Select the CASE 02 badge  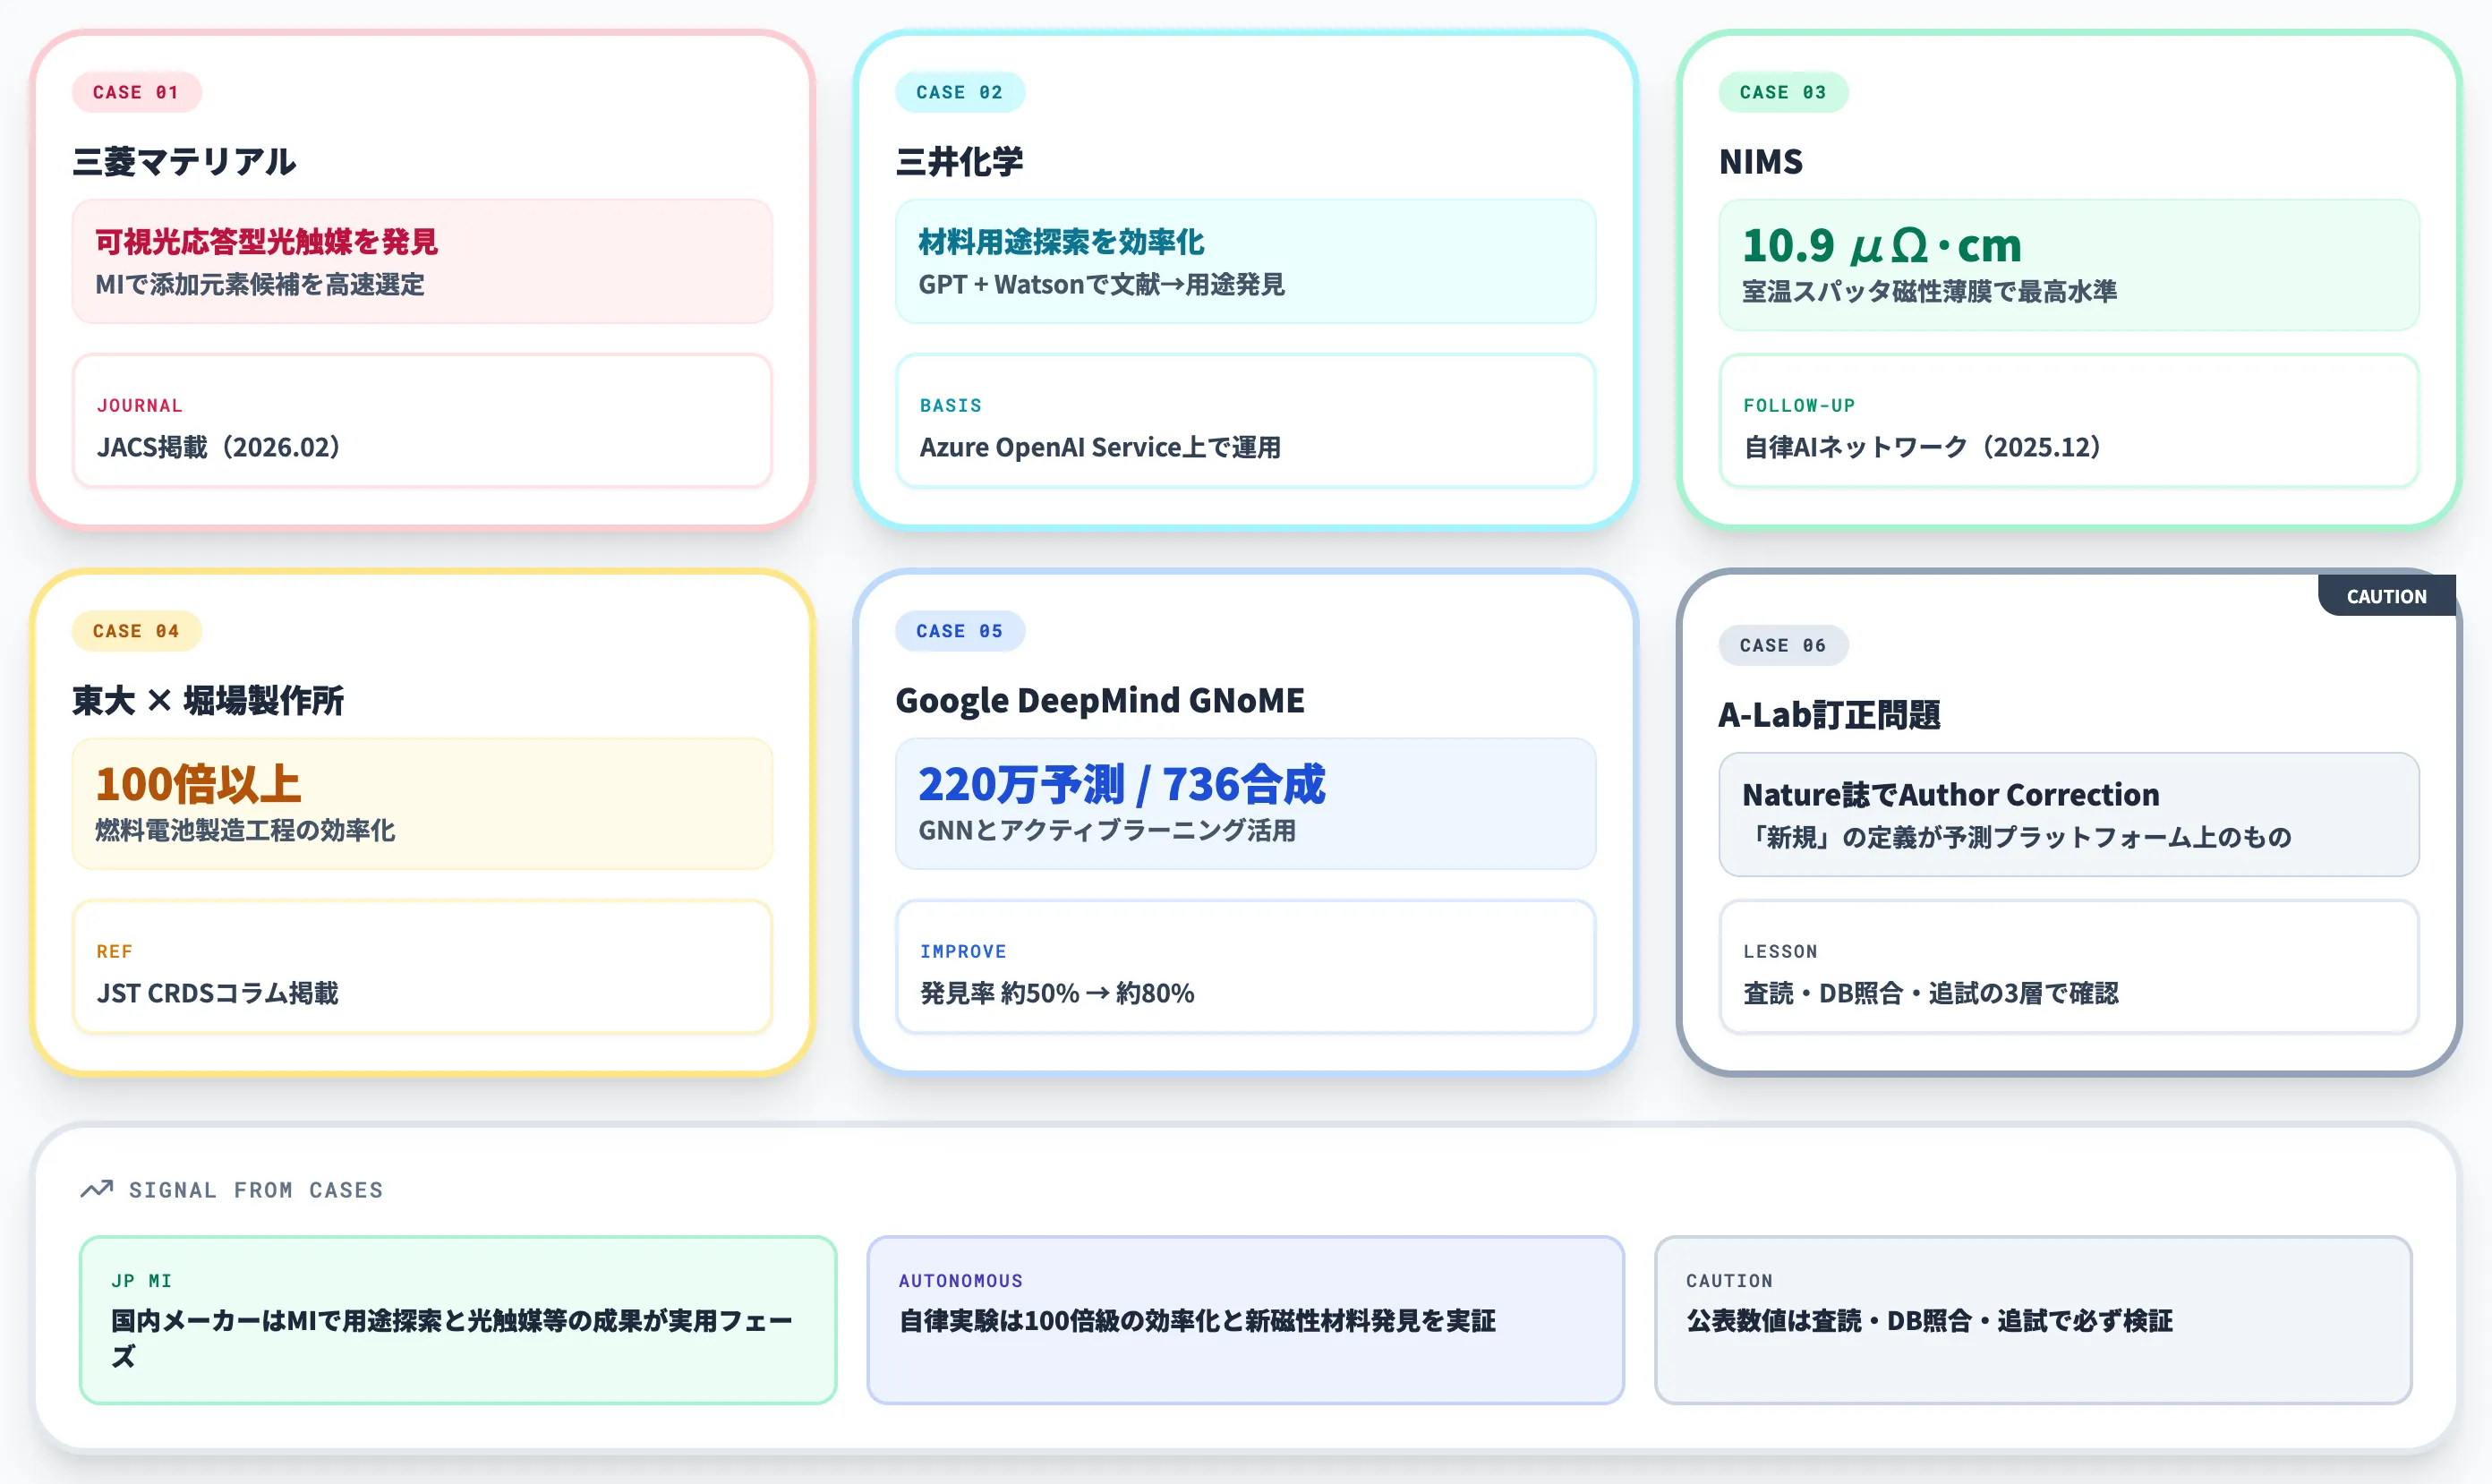point(960,92)
